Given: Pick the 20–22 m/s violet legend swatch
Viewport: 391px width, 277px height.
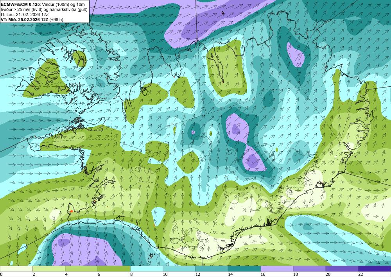Looking at the screenshot, I should (x=342, y=268).
